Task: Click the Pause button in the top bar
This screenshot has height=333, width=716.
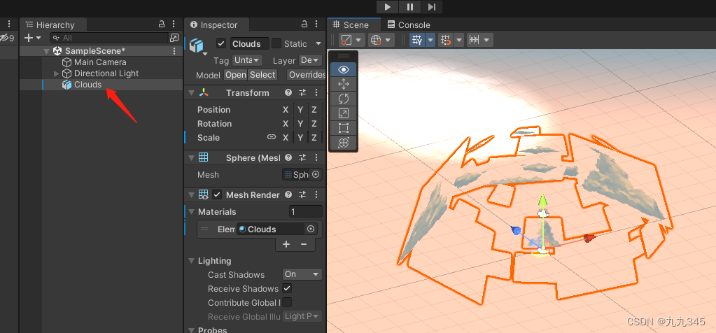Action: (x=409, y=7)
